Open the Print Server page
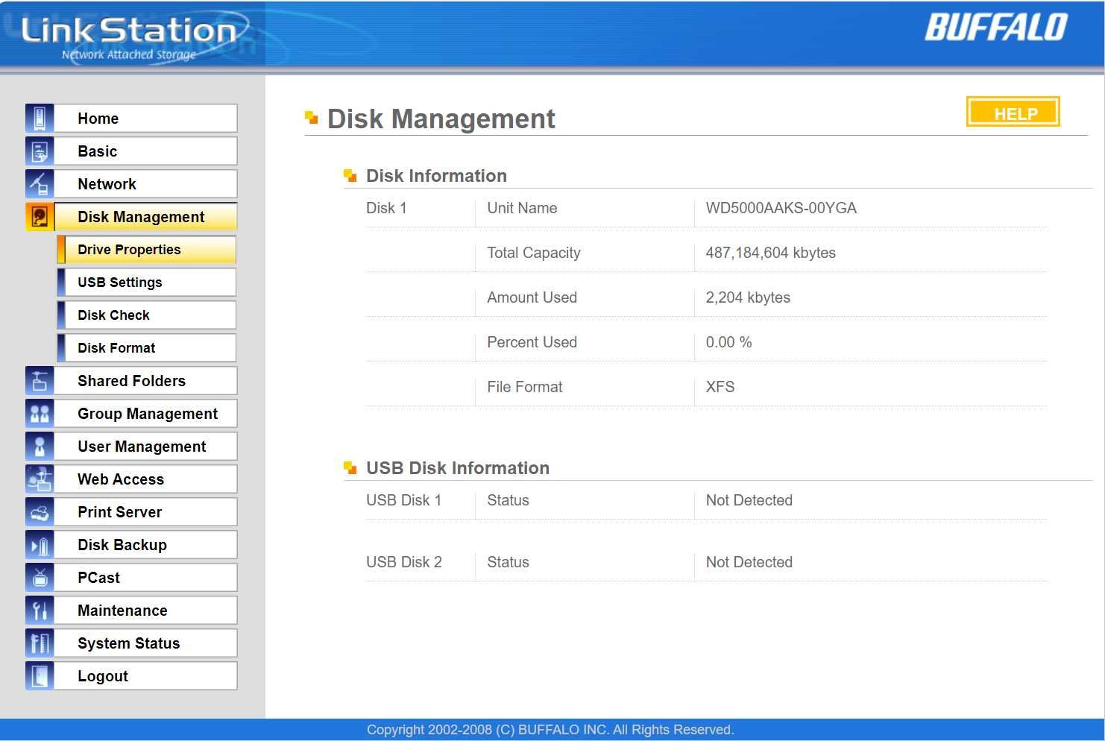Screen dimensions: 1105x741 146,512
